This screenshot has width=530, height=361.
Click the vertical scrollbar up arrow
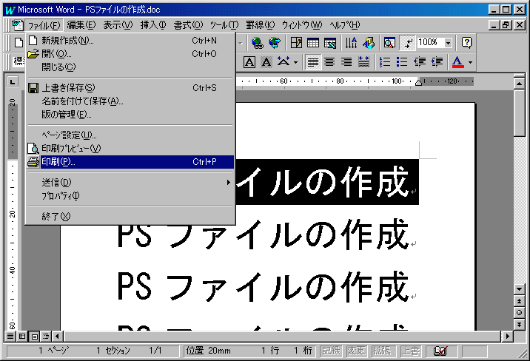click(x=519, y=83)
